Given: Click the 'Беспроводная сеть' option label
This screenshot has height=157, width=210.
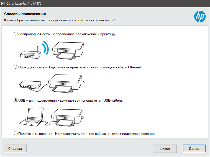Looking at the screenshot, I should [x=67, y=34].
